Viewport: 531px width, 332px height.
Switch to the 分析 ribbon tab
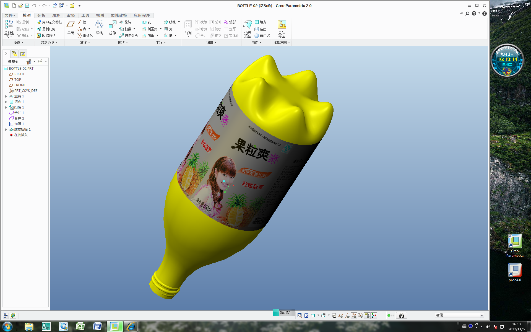[x=41, y=15]
